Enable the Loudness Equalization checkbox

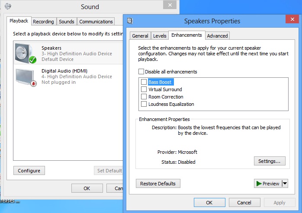[144, 104]
